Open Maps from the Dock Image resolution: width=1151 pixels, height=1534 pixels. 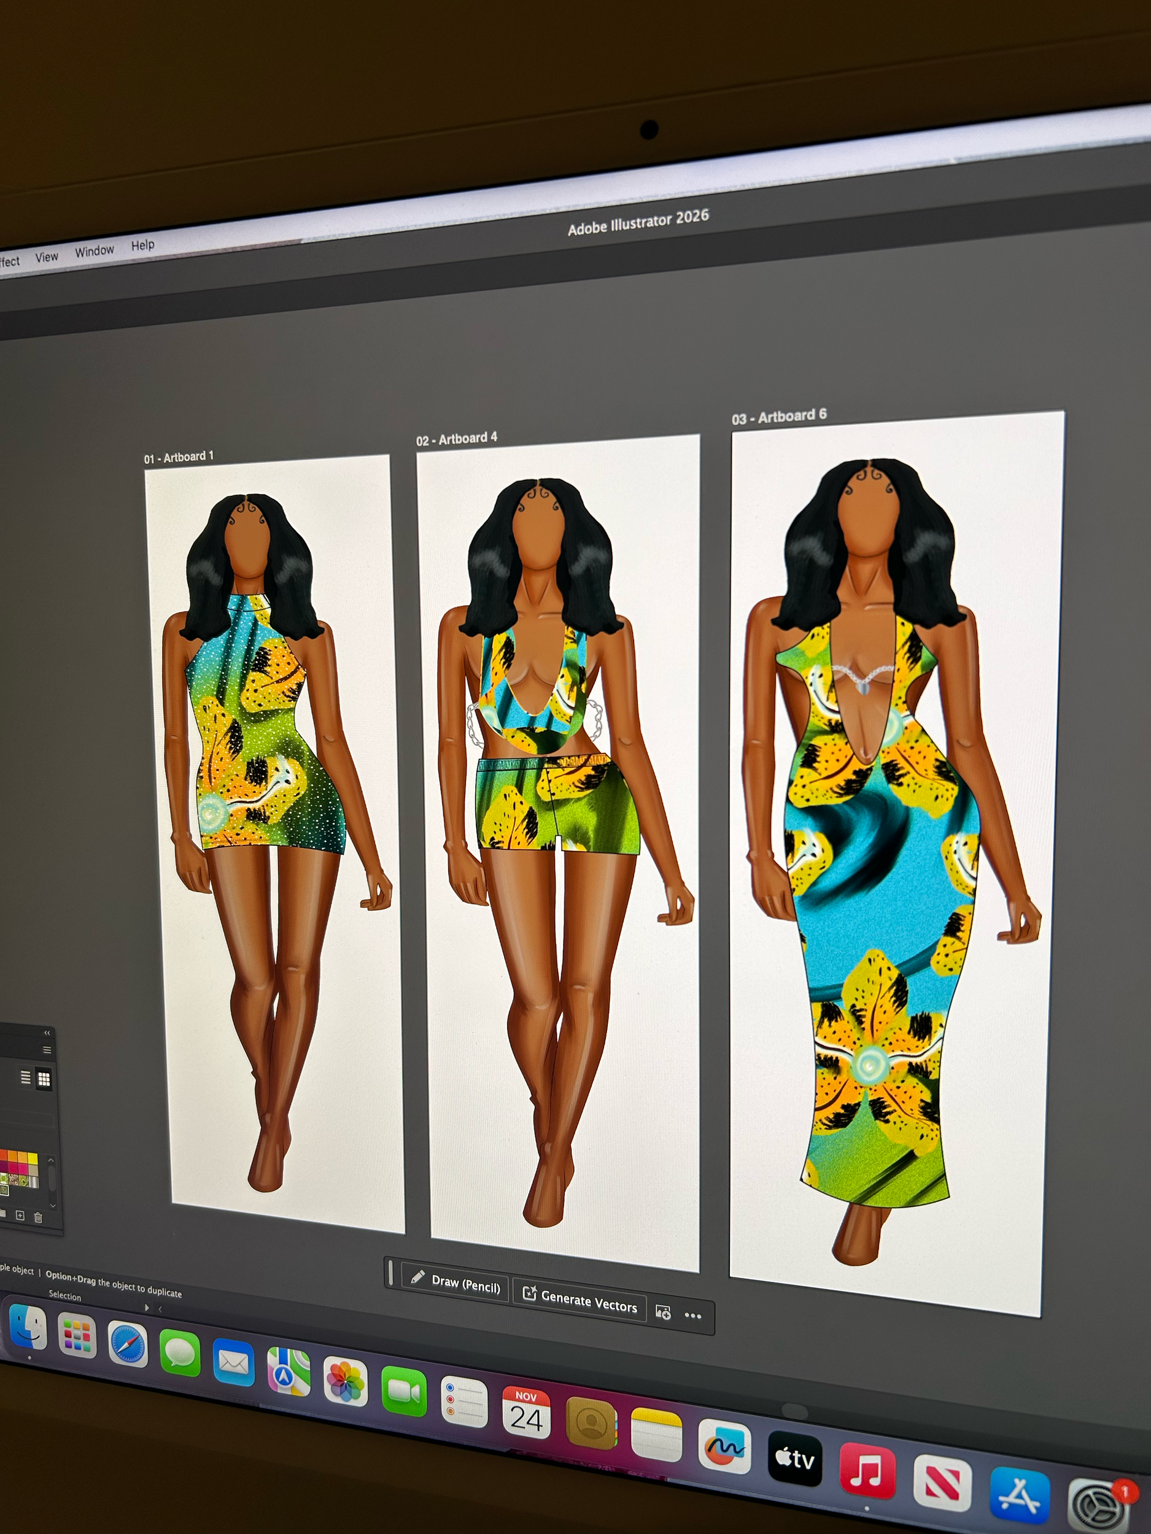click(x=289, y=1371)
